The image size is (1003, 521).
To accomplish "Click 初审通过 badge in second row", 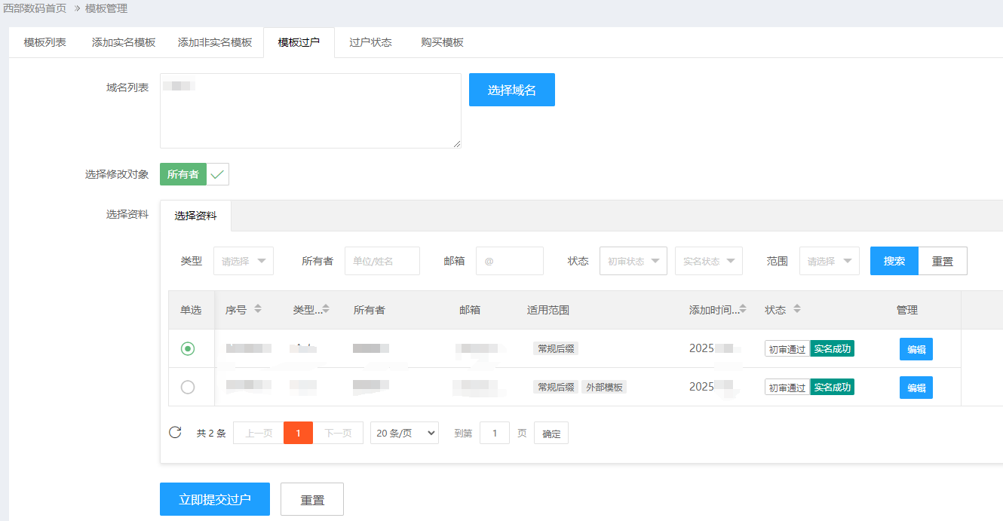I will tap(787, 387).
